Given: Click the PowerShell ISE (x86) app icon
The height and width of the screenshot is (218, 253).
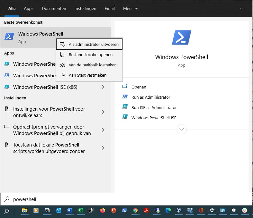Looking at the screenshot, I should point(7,87).
